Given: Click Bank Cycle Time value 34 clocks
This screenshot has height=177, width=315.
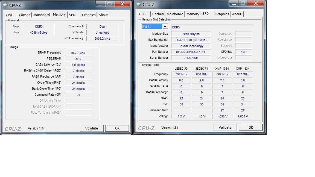Looking at the screenshot, I should pos(78,89).
